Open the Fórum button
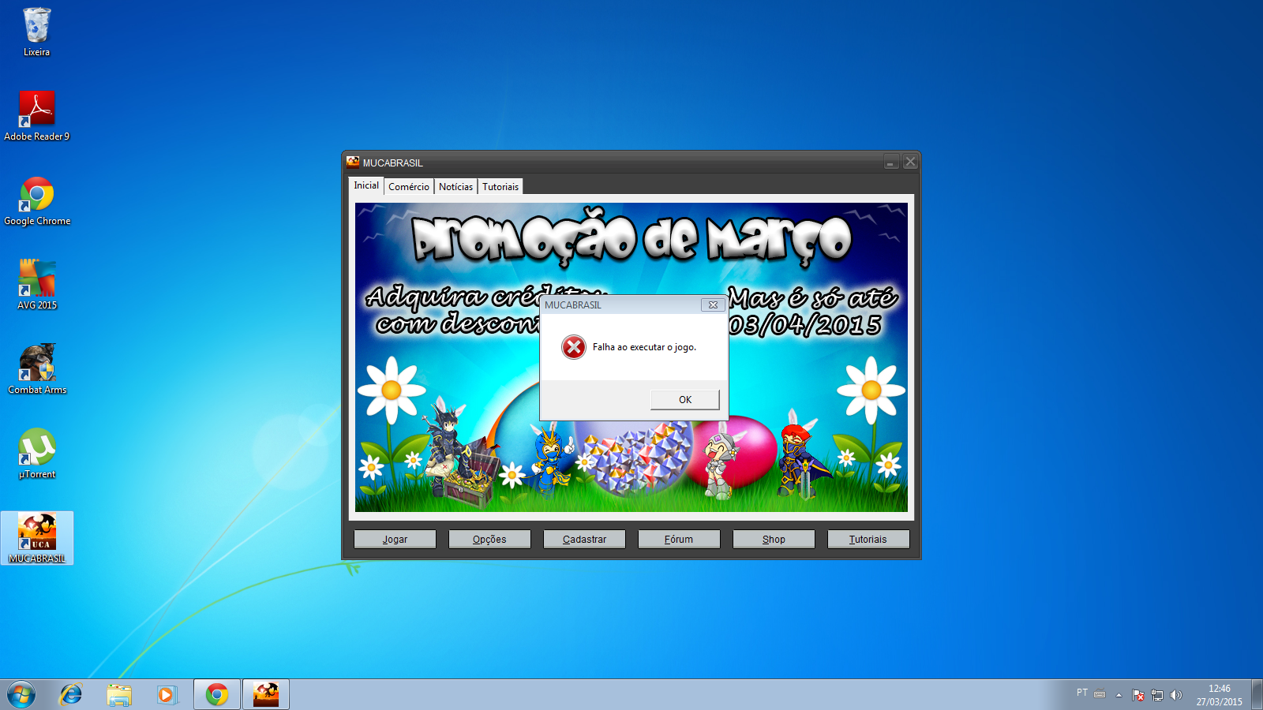 tap(679, 539)
